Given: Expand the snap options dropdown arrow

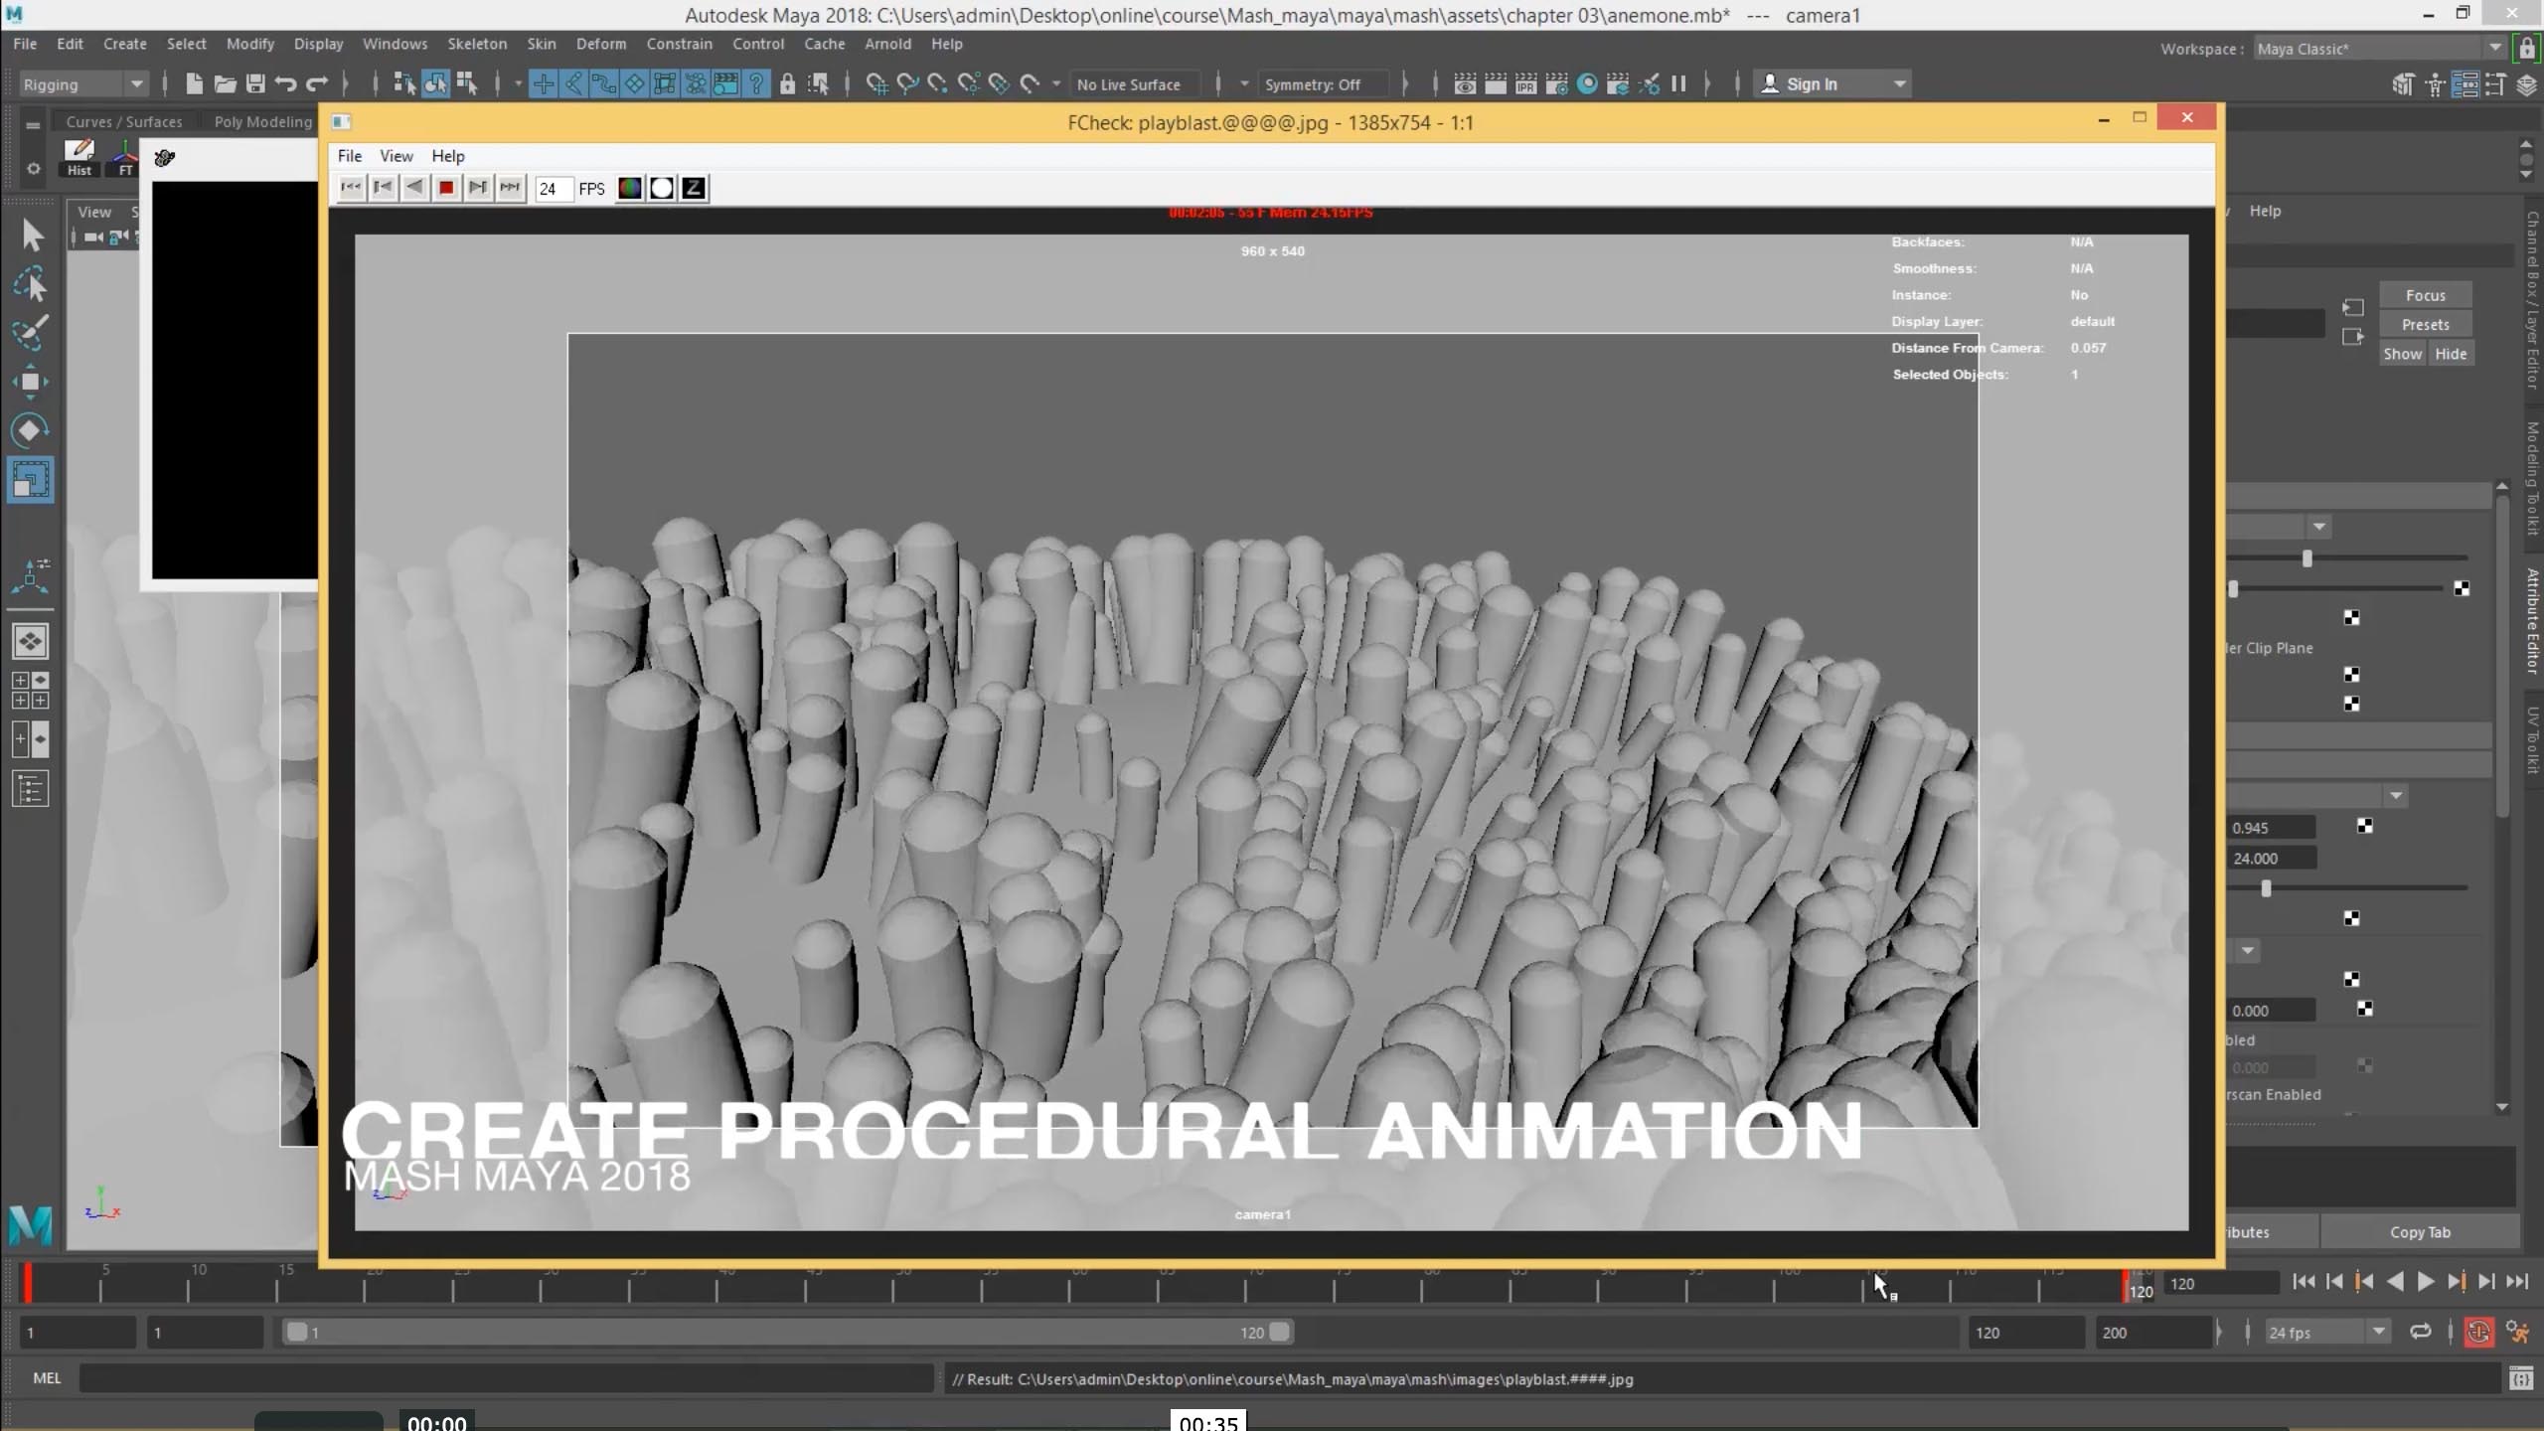Looking at the screenshot, I should (1055, 84).
